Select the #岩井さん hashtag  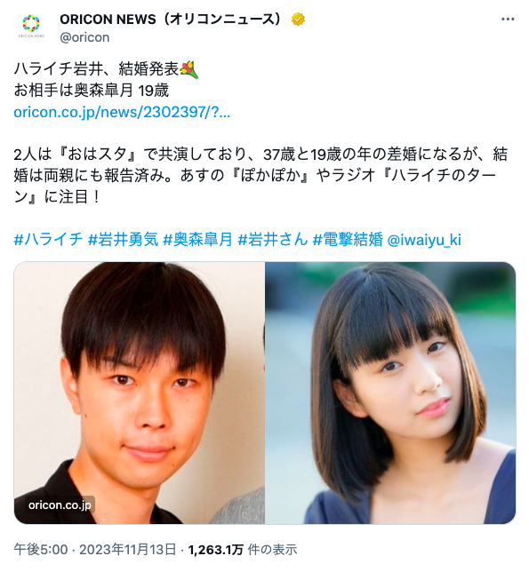click(x=273, y=240)
